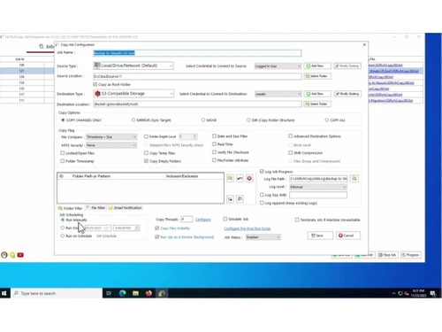442x332 pixels.
Task: Click Select Folder for Source Location
Action: (x=317, y=76)
